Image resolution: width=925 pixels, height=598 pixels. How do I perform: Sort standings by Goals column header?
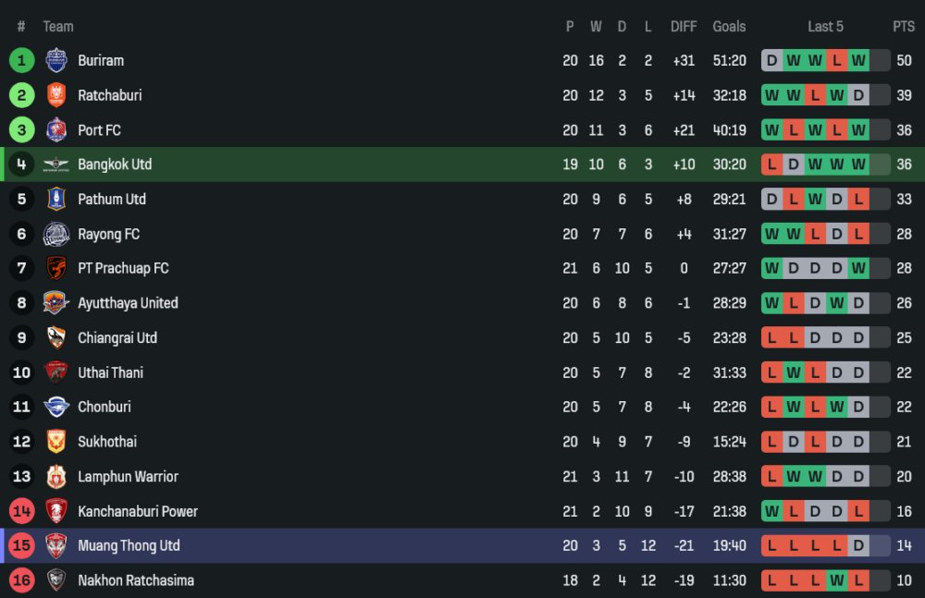pyautogui.click(x=729, y=27)
